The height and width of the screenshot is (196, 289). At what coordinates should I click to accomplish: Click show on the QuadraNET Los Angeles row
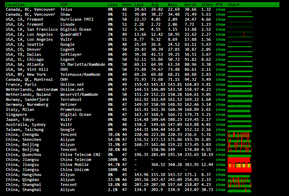[220, 34]
